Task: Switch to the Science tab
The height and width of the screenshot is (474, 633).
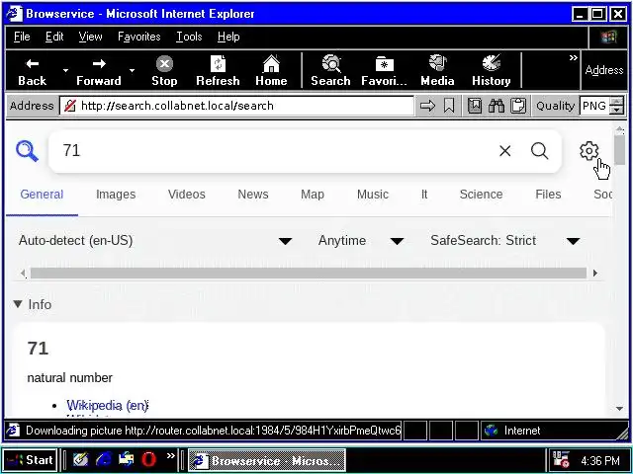Action: [x=482, y=195]
